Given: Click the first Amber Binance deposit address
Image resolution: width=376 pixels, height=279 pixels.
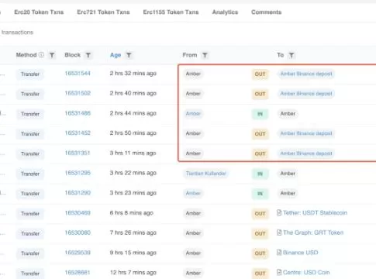Looking at the screenshot, I should point(306,74).
